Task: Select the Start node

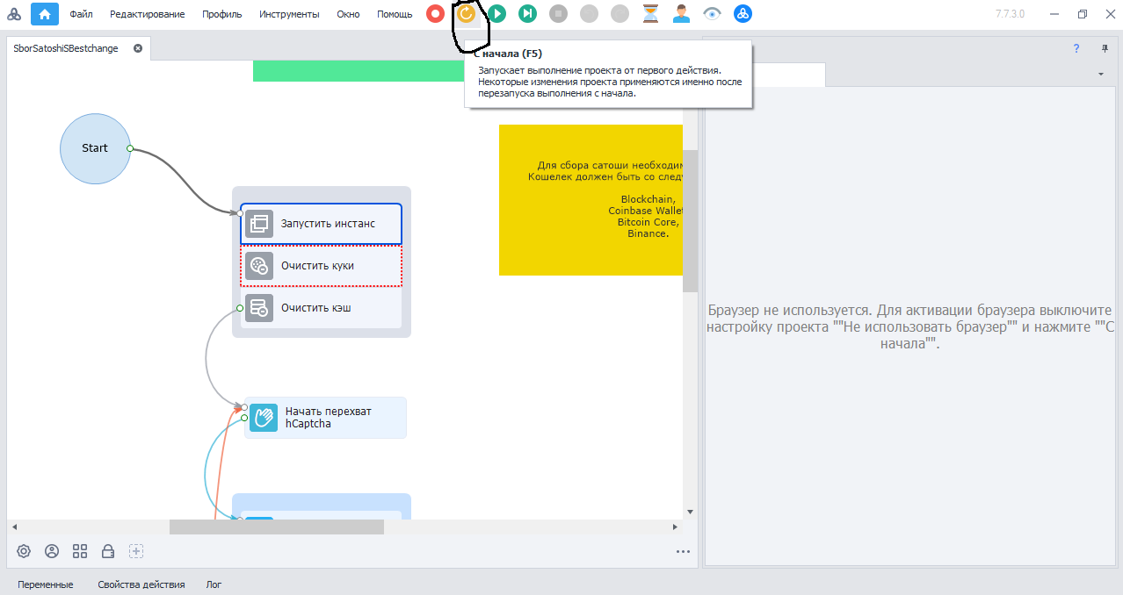Action: (95, 148)
